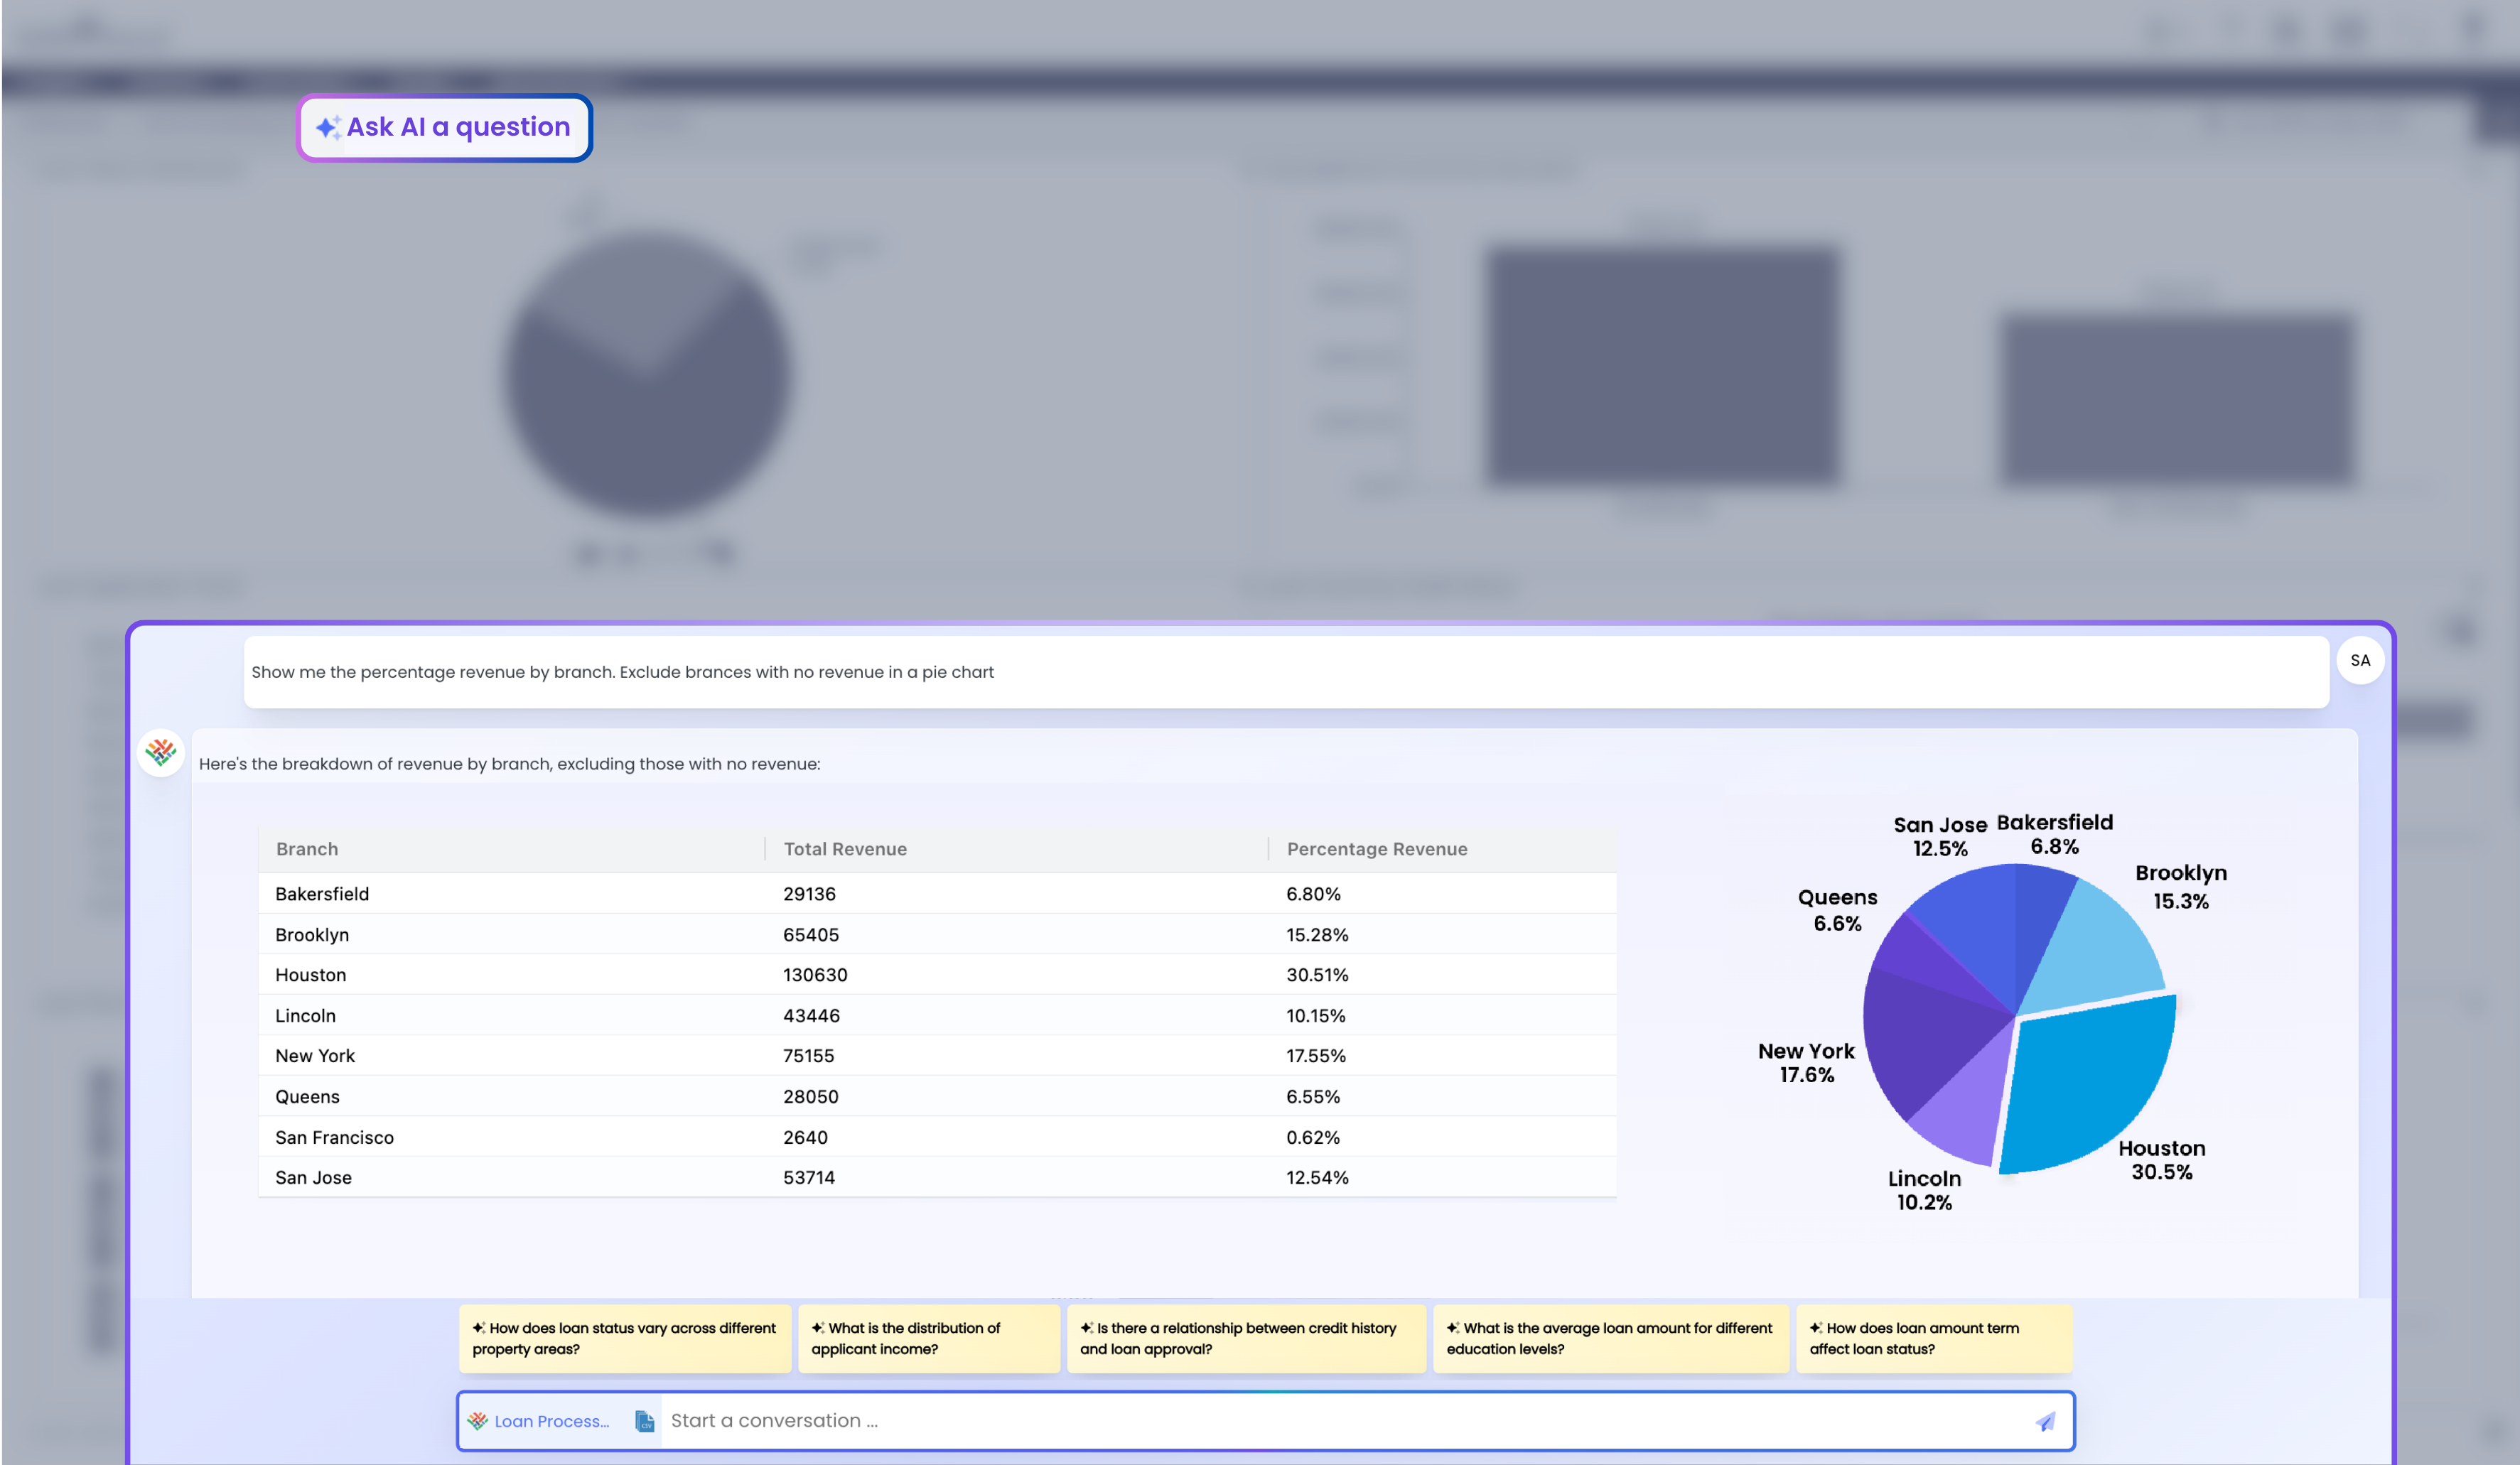Click the Percentage Revenue column header
Screen dimensions: 2520x1465
tap(1377, 848)
